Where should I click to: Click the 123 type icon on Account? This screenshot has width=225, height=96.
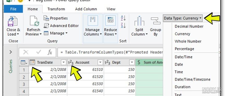pyautogui.click(x=71, y=63)
